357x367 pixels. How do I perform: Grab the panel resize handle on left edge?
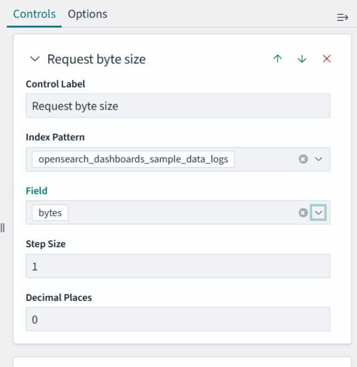2,228
